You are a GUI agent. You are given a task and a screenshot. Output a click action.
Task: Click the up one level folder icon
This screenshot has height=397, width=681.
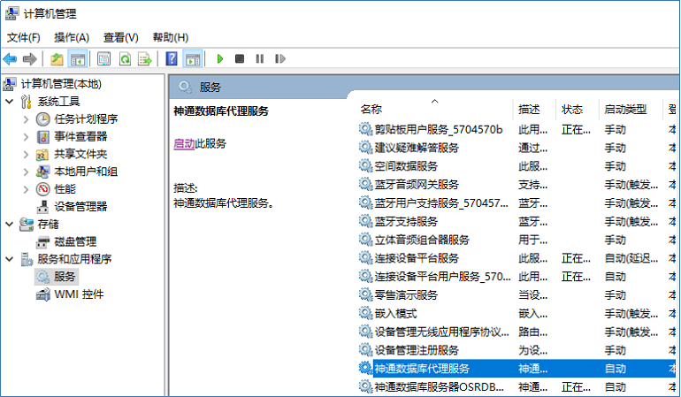pyautogui.click(x=57, y=59)
